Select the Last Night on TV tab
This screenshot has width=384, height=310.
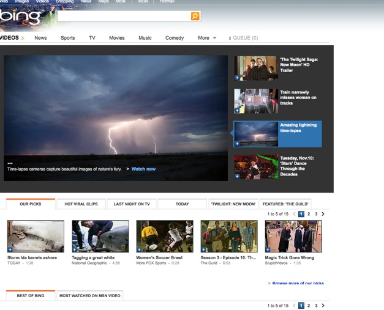click(x=132, y=204)
